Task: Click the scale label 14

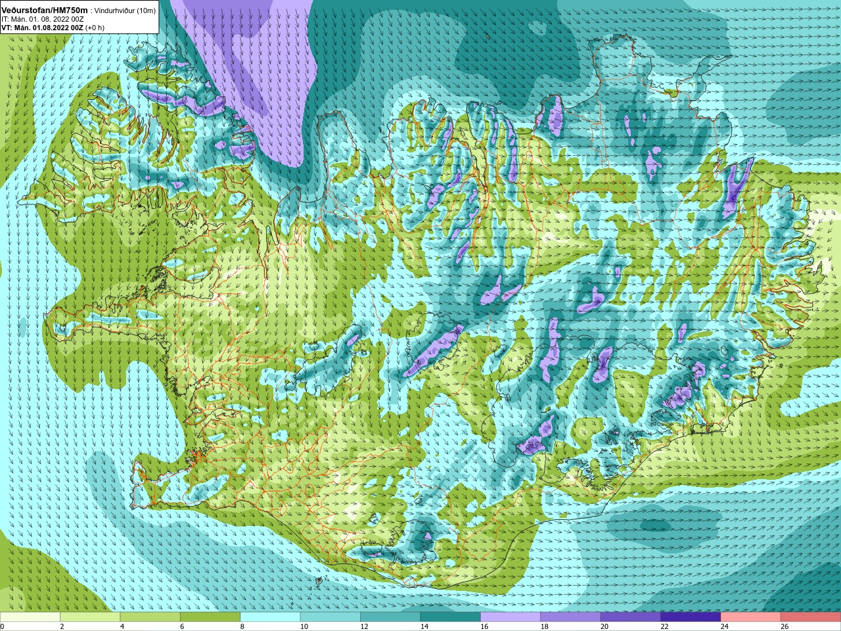Action: (424, 626)
